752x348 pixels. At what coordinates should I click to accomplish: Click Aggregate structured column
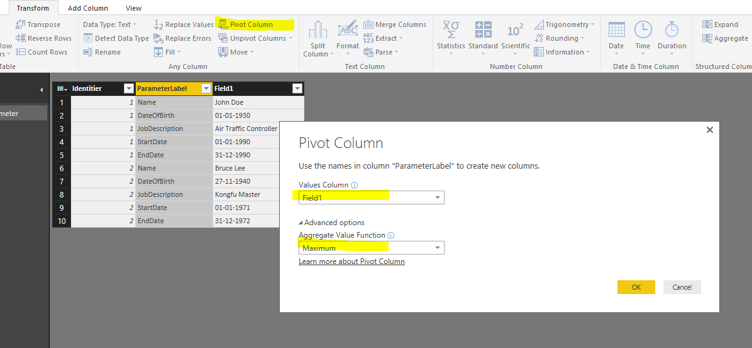point(725,38)
